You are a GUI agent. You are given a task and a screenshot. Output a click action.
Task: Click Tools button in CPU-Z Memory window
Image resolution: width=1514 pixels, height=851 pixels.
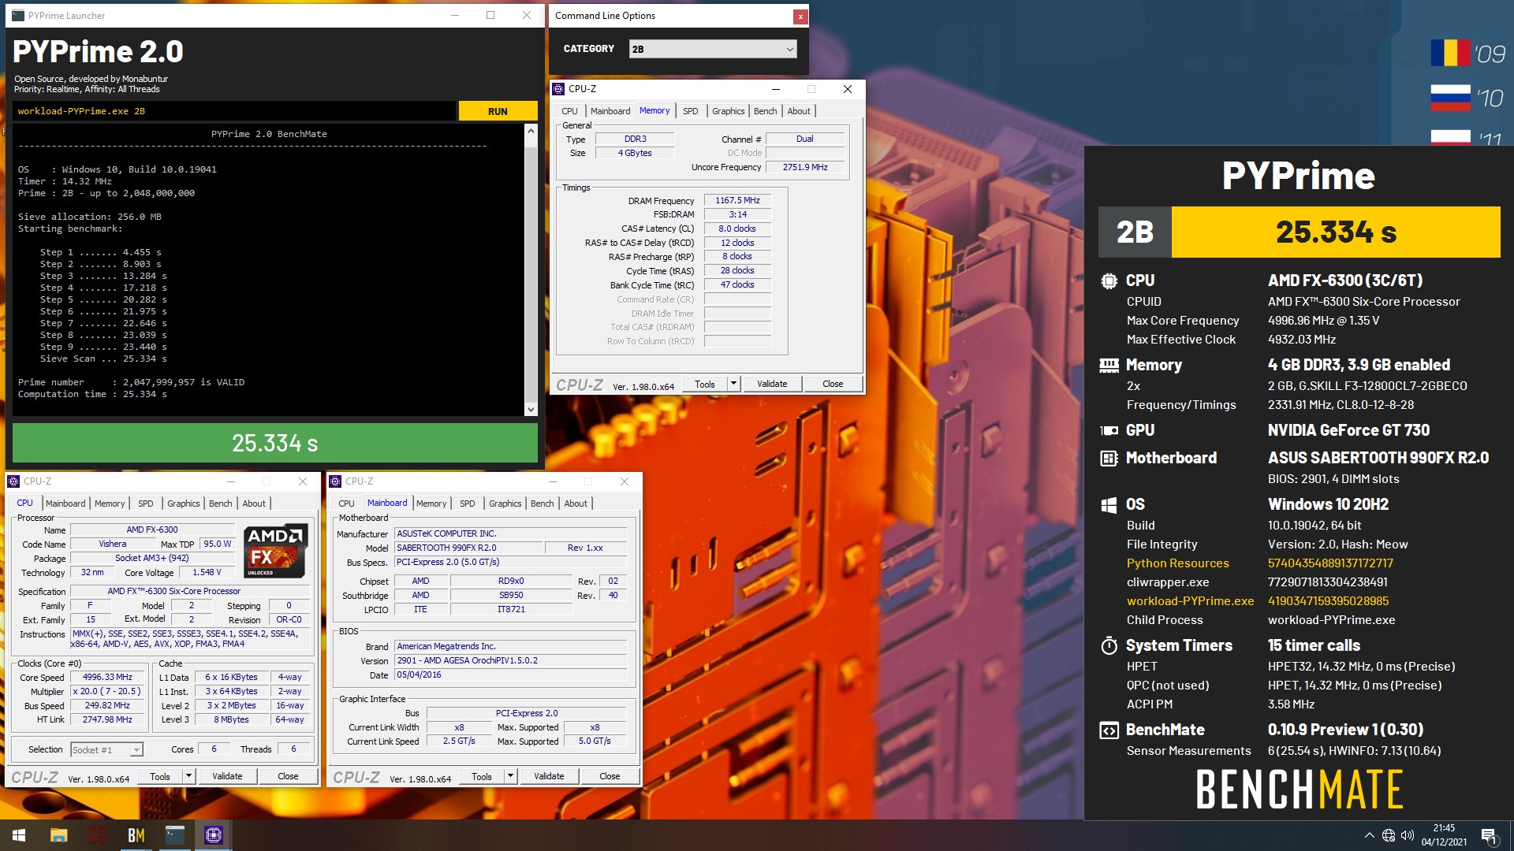[x=705, y=384]
